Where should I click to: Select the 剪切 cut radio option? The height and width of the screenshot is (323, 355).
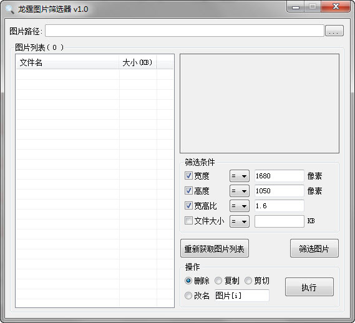pyautogui.click(x=248, y=281)
